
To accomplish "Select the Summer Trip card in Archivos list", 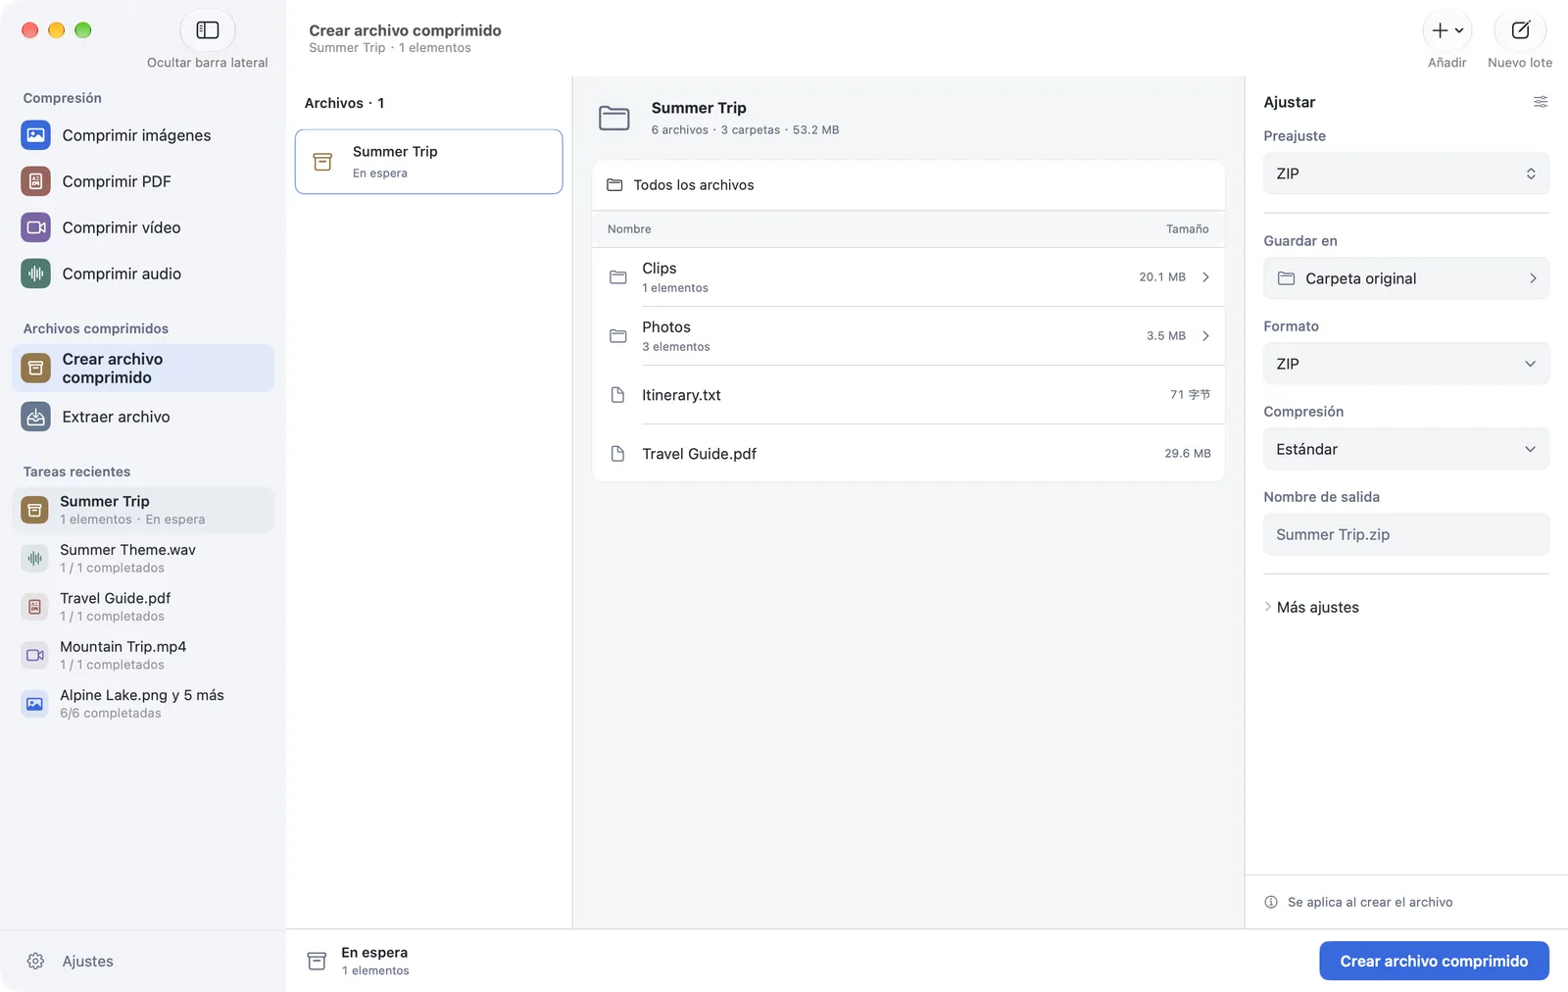I will click(x=428, y=162).
